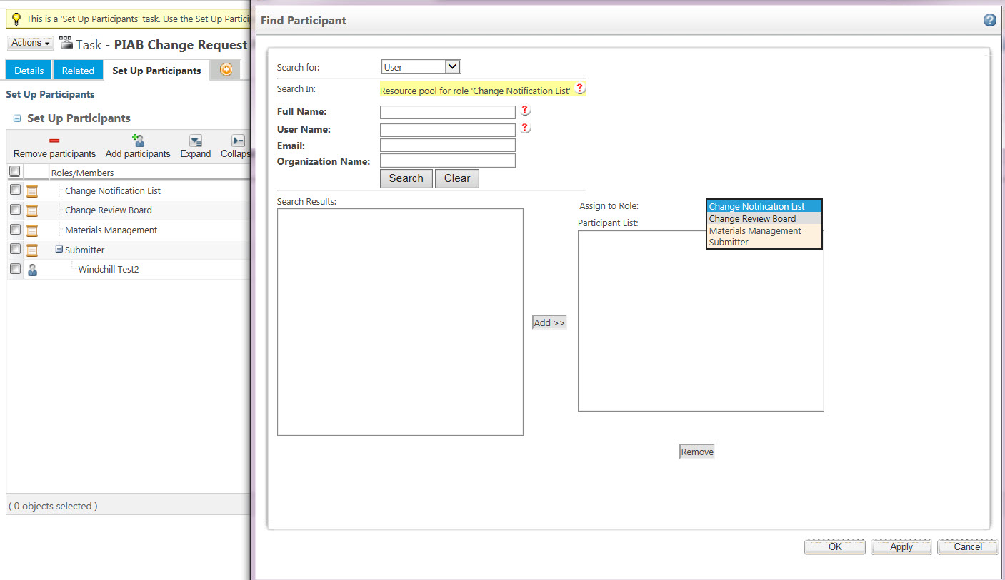This screenshot has height=580, width=1005.
Task: Select Change Notification List in Assign to Role
Action: [x=764, y=207]
